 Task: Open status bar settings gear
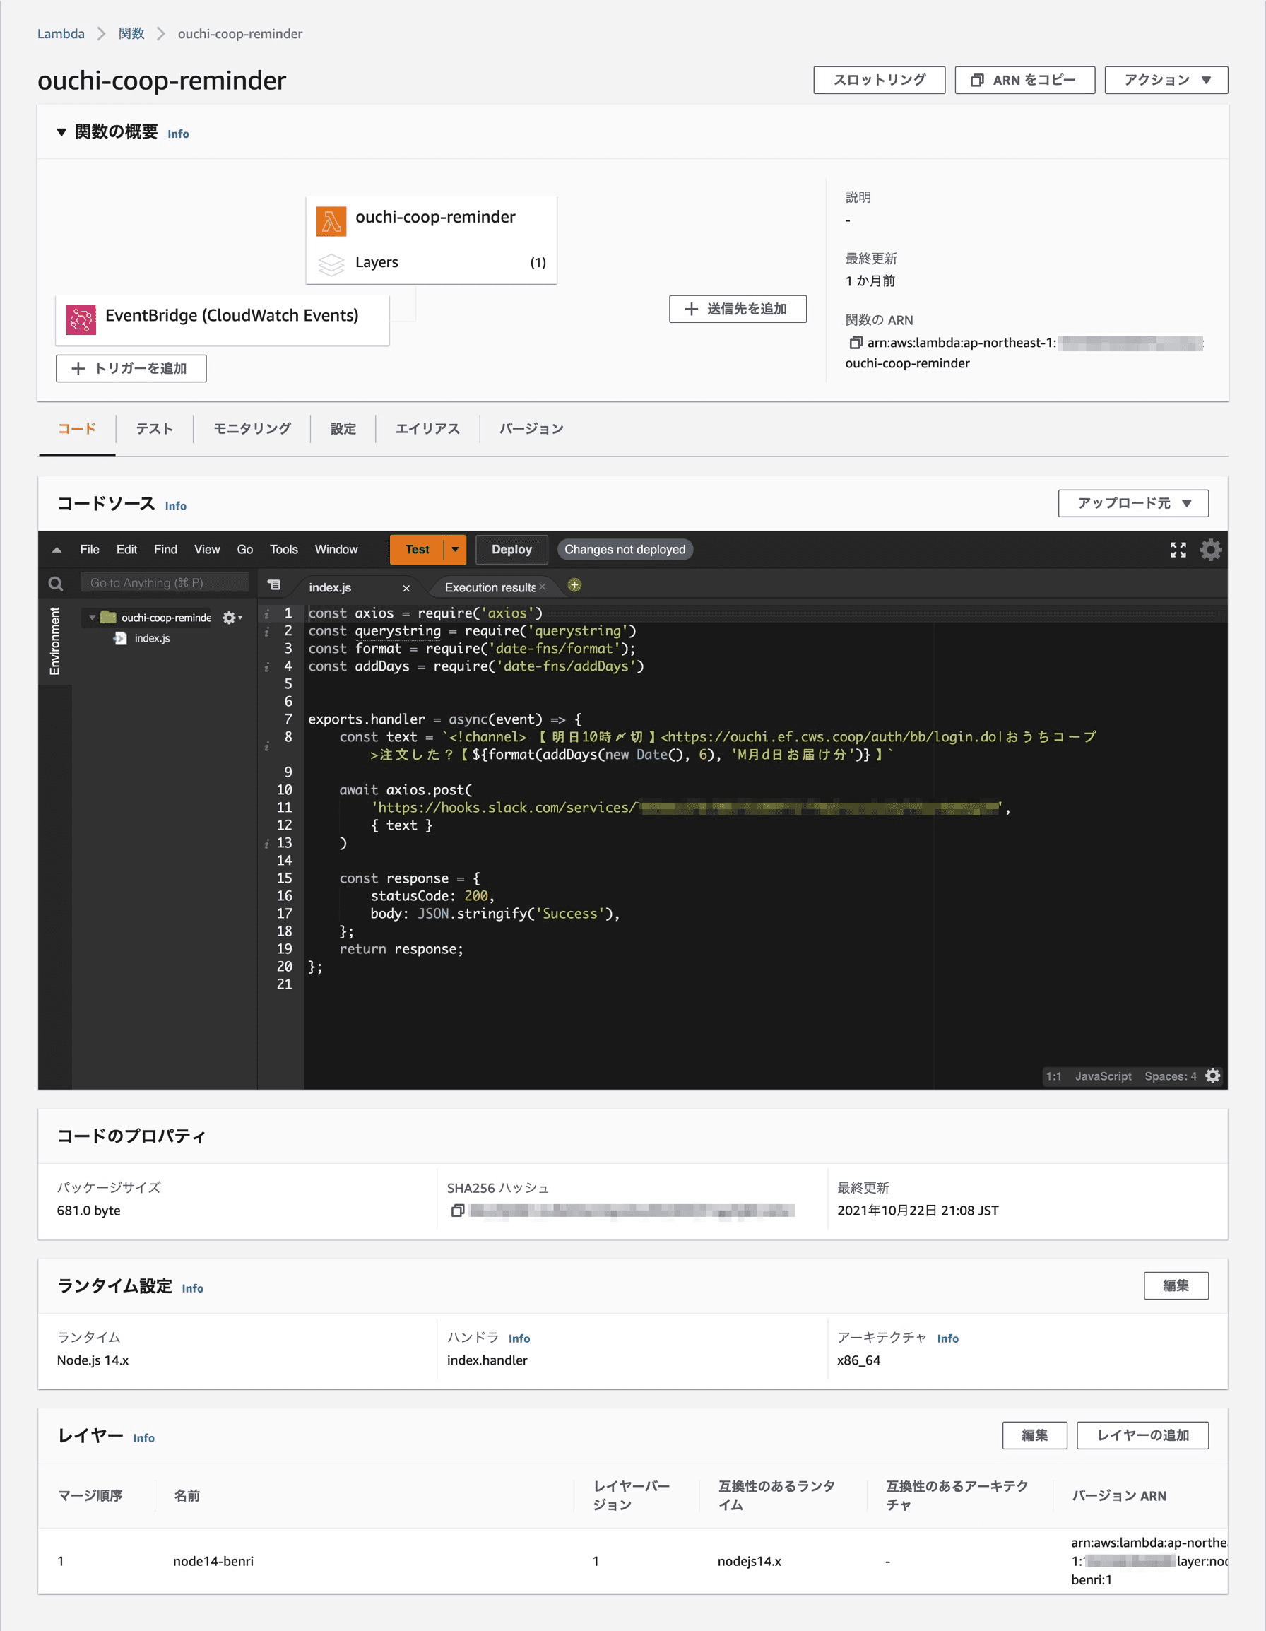(1213, 1076)
